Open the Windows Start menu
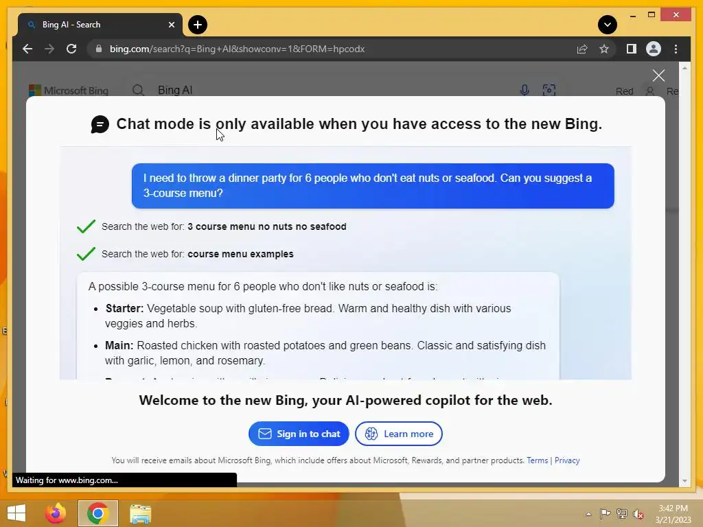The width and height of the screenshot is (703, 527). pyautogui.click(x=16, y=513)
